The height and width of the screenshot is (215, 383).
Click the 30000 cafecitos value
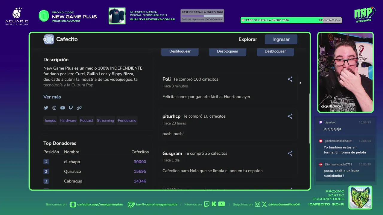pos(140,162)
